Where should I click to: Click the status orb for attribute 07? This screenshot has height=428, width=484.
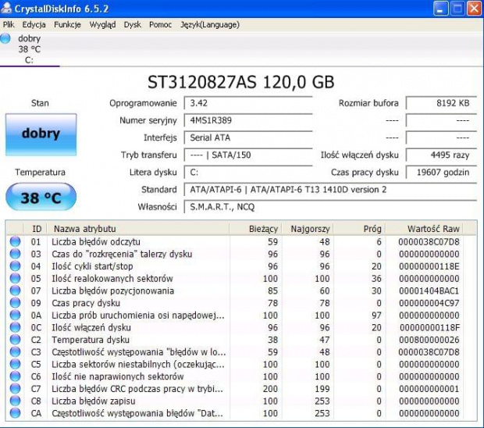click(x=15, y=291)
